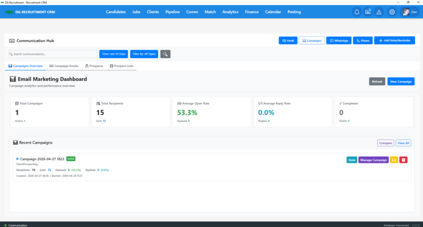Switch to the Prospect Lists tab

[121, 66]
